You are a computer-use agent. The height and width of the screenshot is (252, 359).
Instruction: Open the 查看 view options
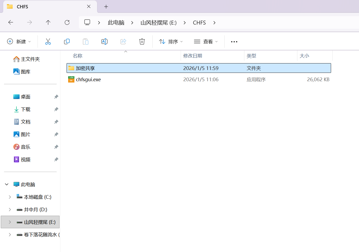coord(205,41)
